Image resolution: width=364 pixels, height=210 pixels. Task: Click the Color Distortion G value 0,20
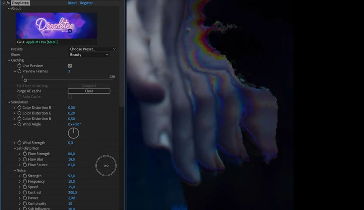pos(71,113)
